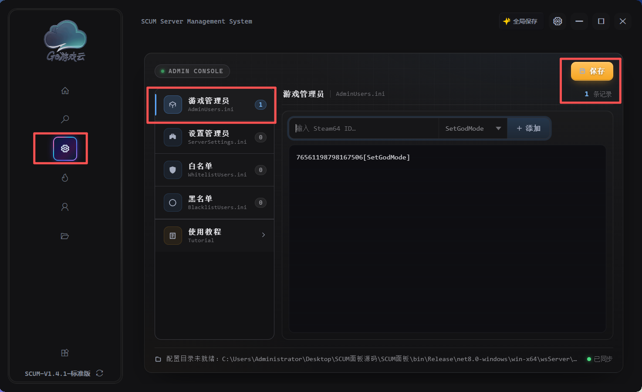Open the title bar settings gear
Viewport: 642px width, 392px height.
pyautogui.click(x=558, y=21)
